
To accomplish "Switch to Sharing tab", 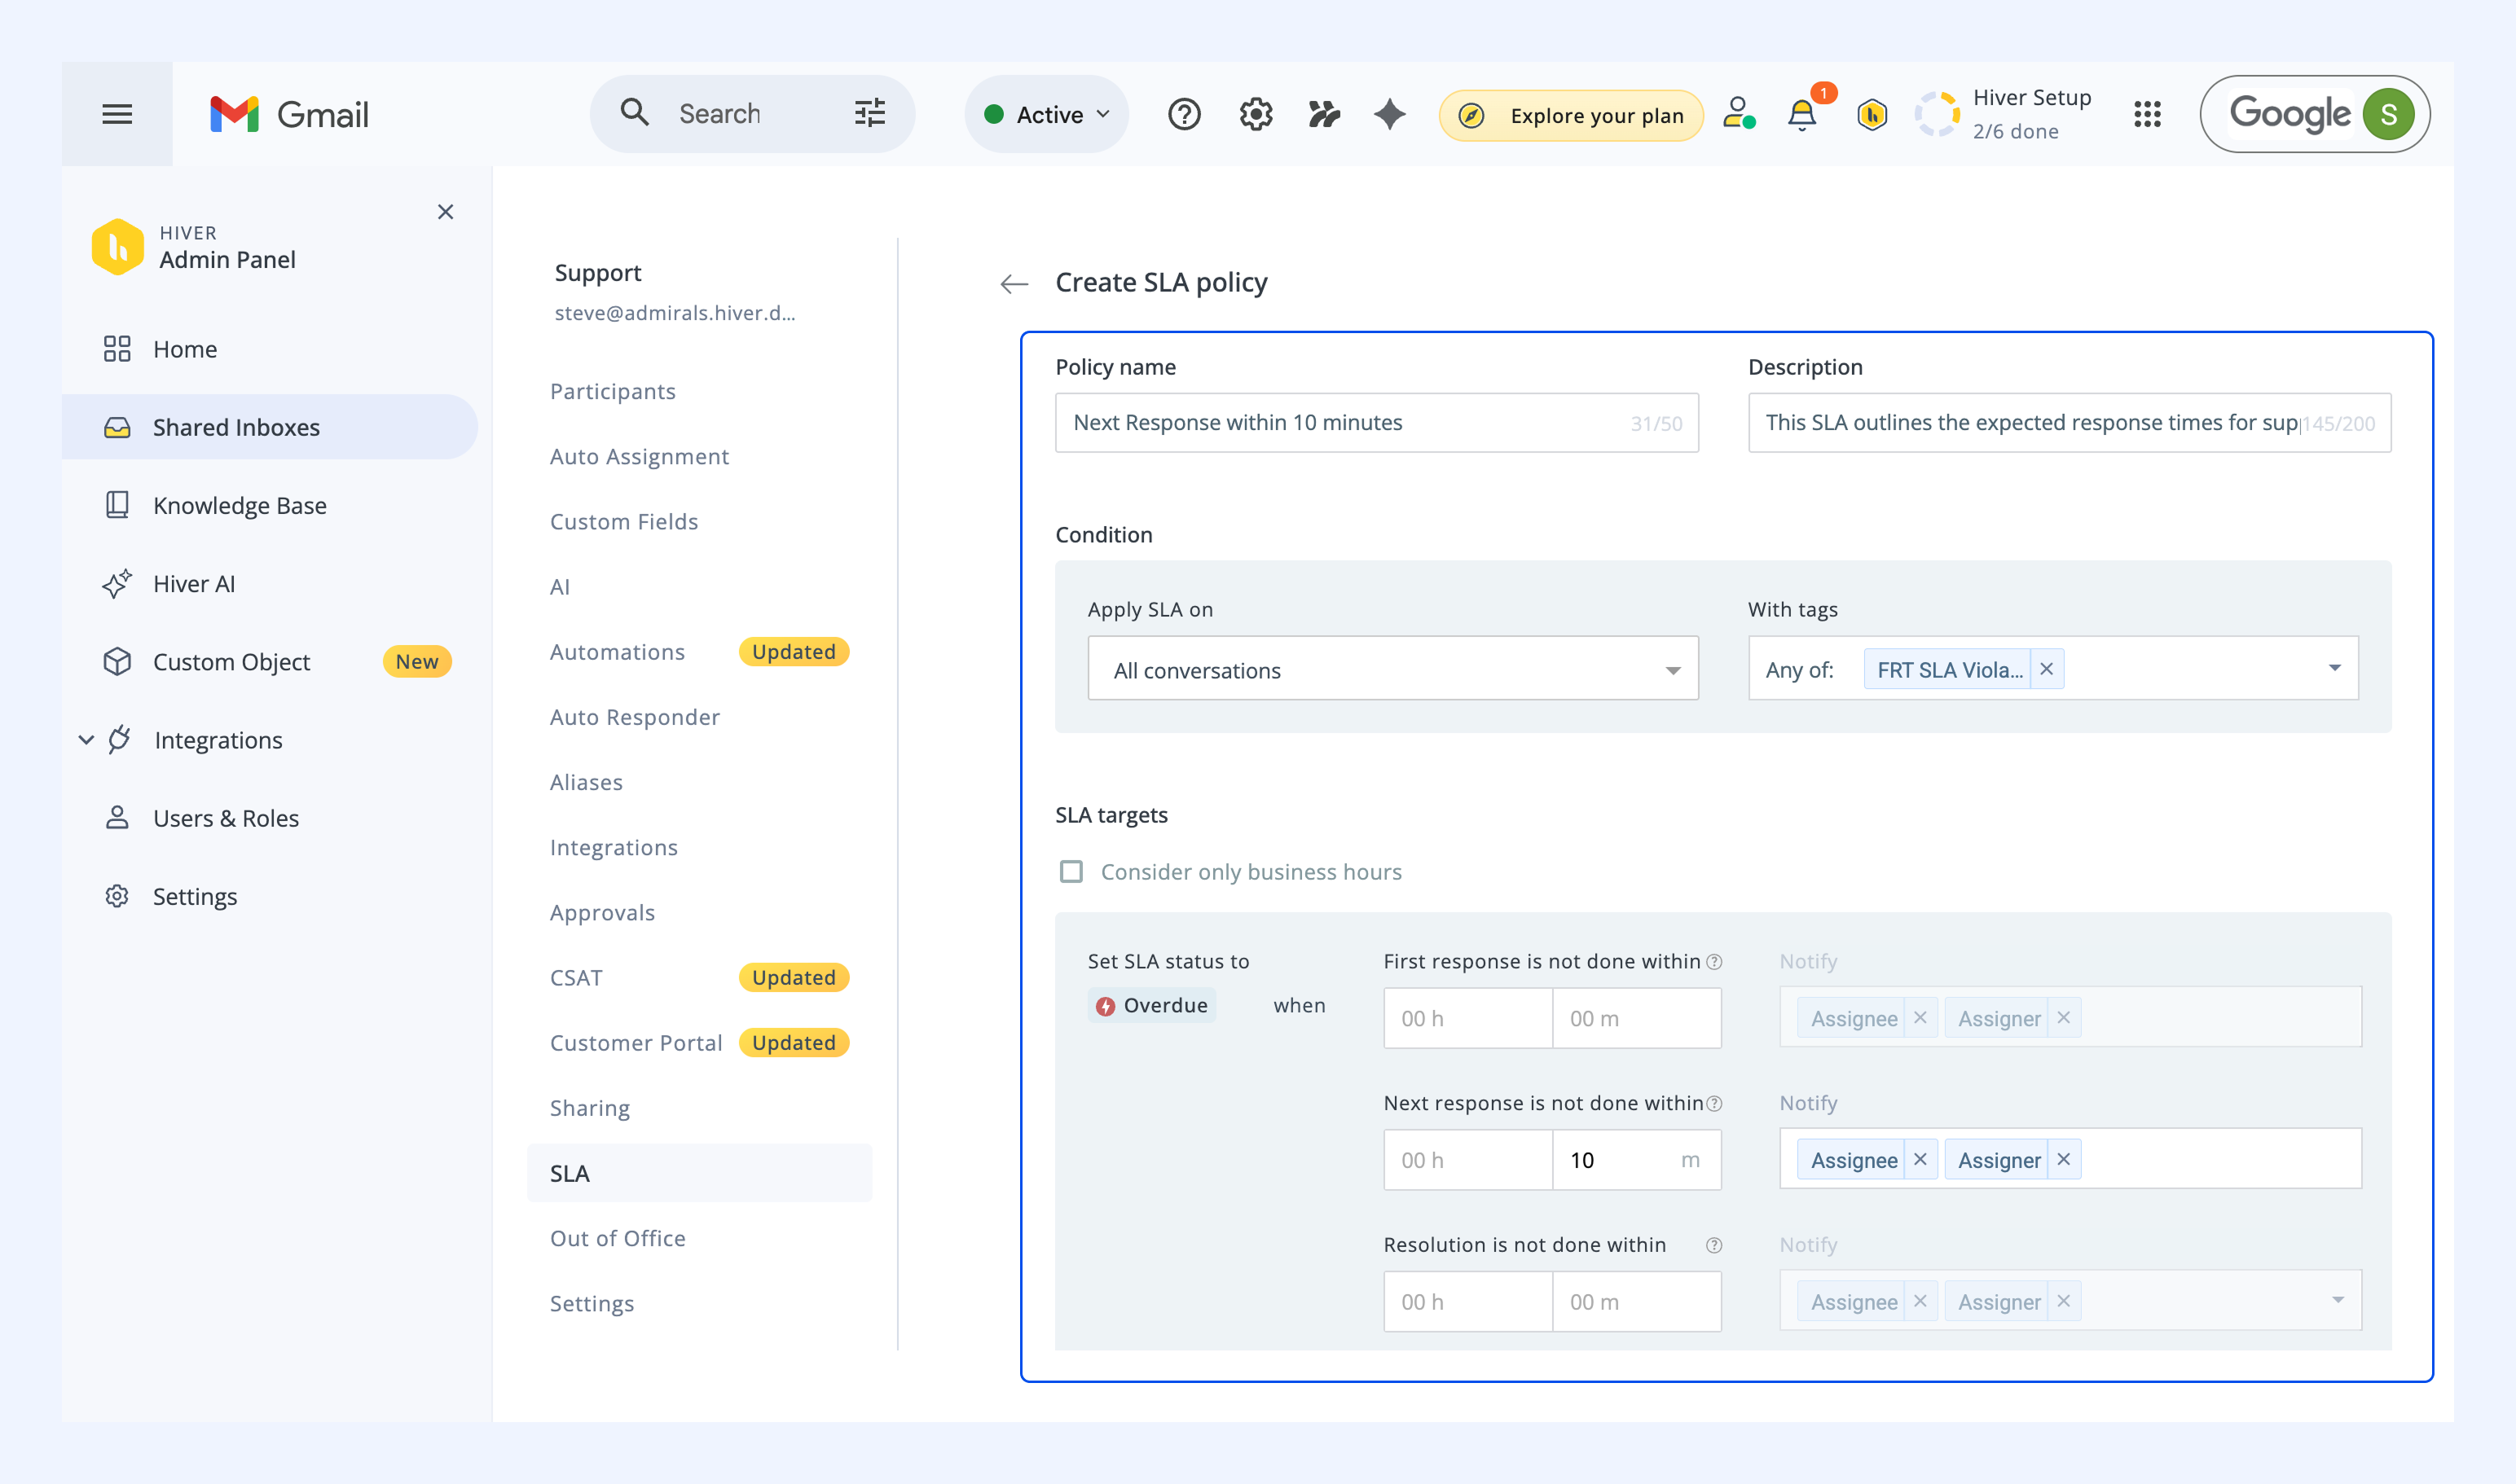I will pyautogui.click(x=589, y=1108).
